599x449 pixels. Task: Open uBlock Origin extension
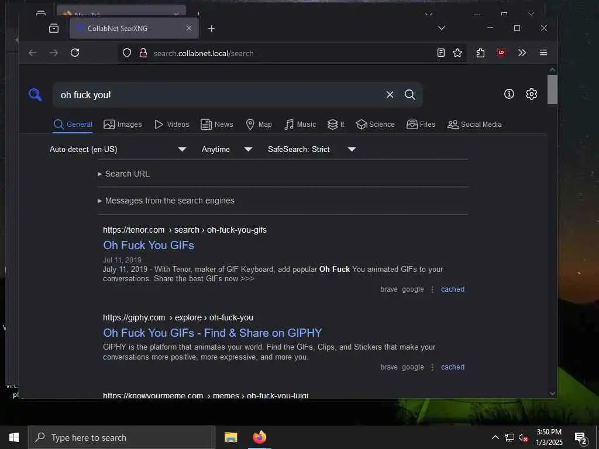[x=501, y=53]
